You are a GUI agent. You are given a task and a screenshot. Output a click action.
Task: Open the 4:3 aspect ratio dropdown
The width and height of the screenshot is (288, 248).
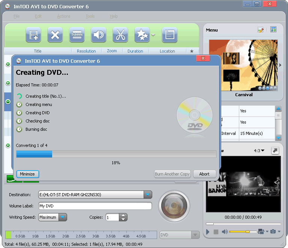point(259,151)
